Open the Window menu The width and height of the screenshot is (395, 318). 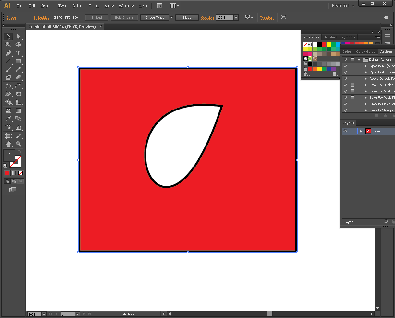point(126,6)
